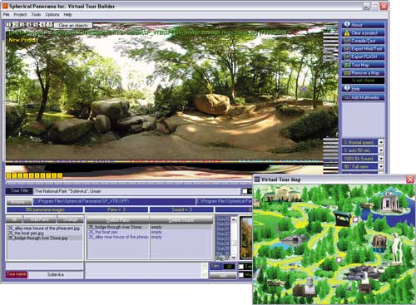Click the Compile/Test button
This screenshot has height=305, width=416.
click(x=364, y=41)
